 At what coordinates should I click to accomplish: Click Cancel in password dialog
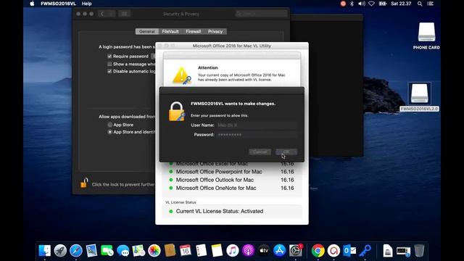click(x=260, y=152)
